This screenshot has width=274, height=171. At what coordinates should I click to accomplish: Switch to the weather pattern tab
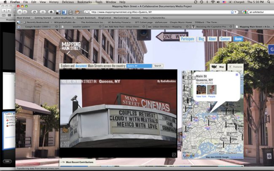[81, 27]
